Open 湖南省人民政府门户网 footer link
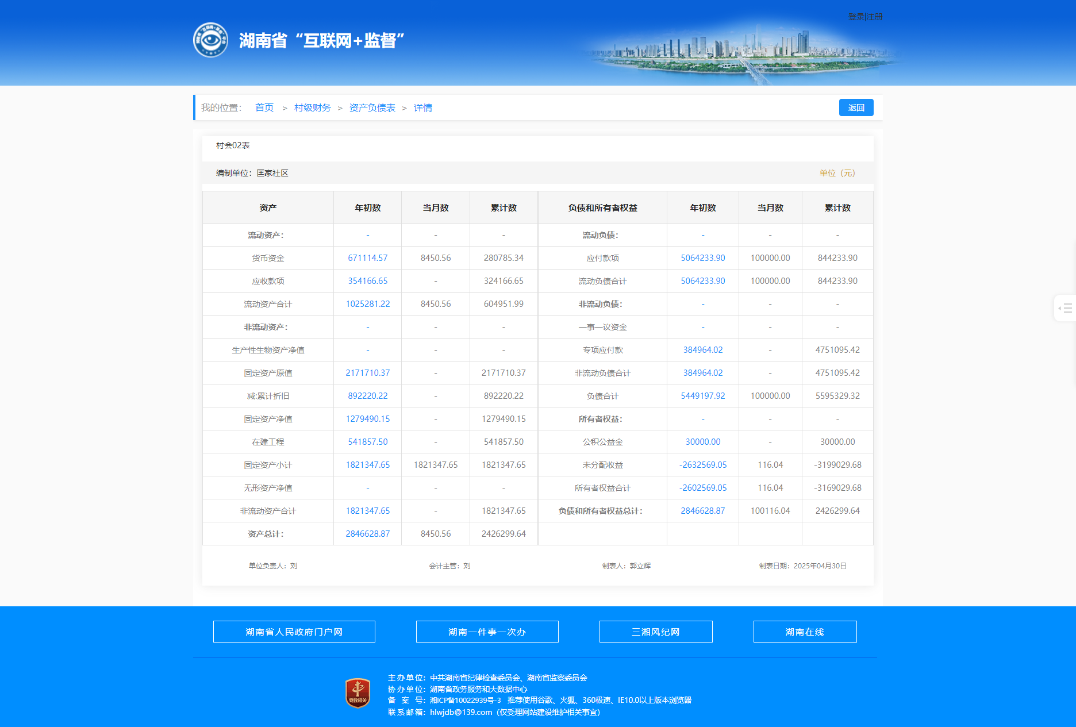1076x727 pixels. (x=294, y=632)
